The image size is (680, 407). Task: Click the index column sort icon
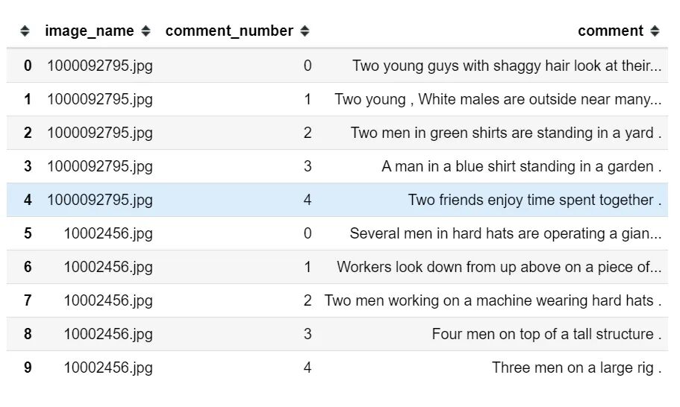pos(25,31)
